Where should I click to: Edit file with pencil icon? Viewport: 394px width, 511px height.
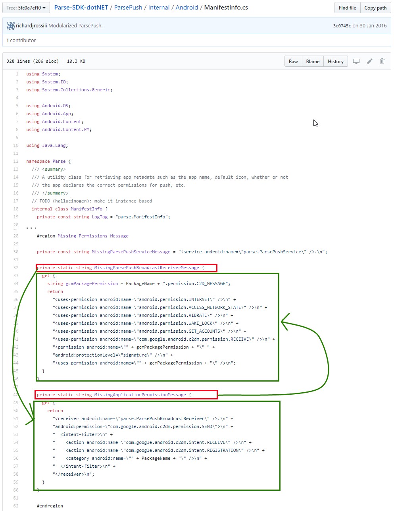click(370, 62)
